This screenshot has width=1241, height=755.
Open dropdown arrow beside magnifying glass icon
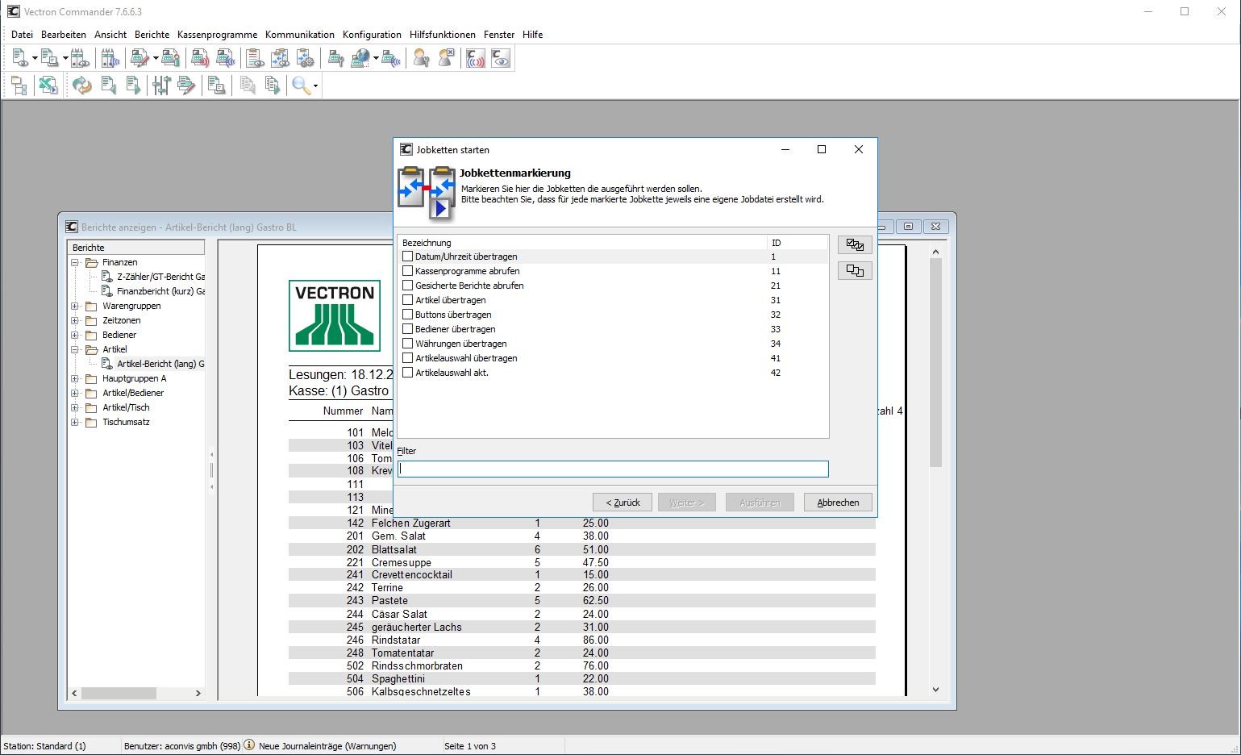click(315, 86)
